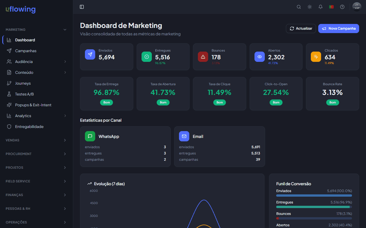366x228 pixels.
Task: Open the search icon in the top bar
Action: (x=299, y=7)
